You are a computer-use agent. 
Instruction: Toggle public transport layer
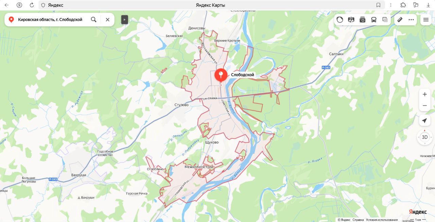pyautogui.click(x=374, y=20)
